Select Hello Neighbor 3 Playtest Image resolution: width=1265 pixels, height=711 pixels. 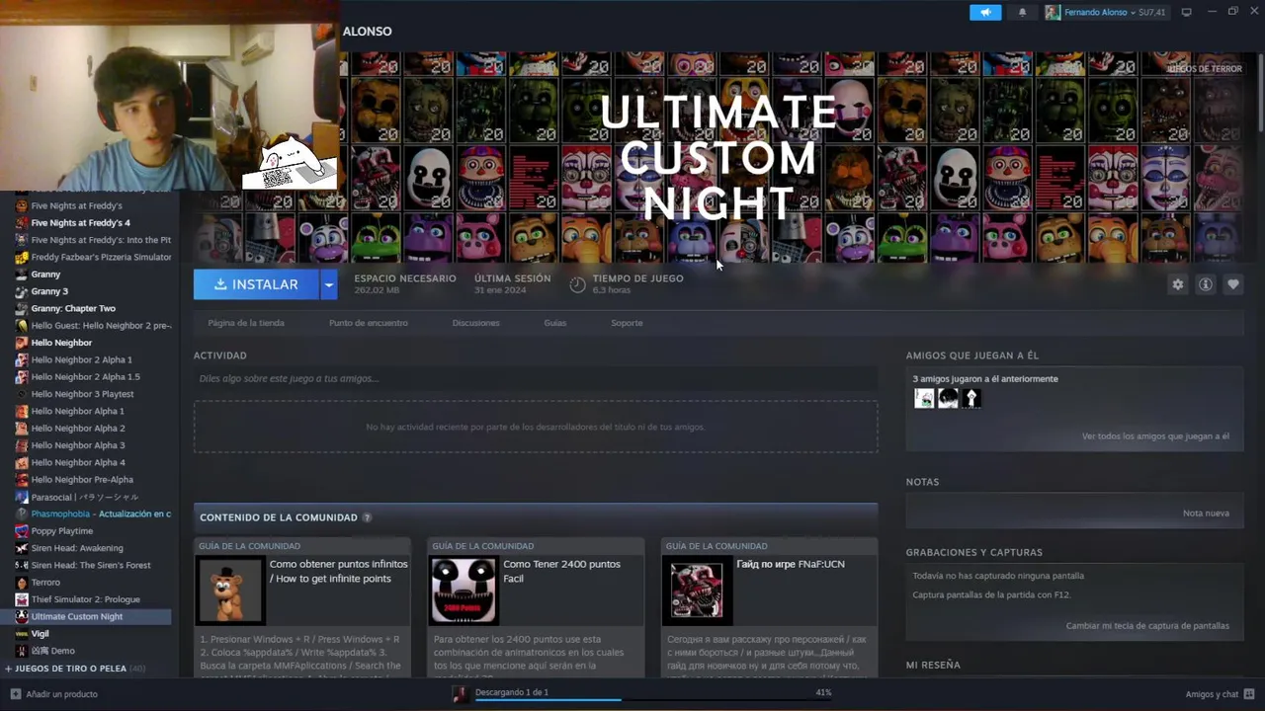click(x=82, y=394)
